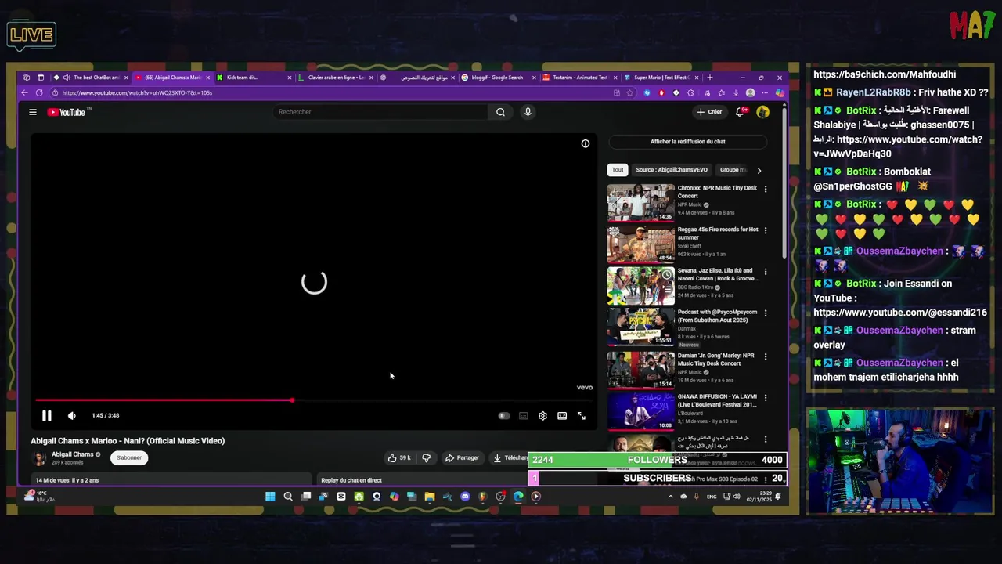
Task: Open Reggae 45s Fire records video thumbnail
Action: tap(640, 244)
